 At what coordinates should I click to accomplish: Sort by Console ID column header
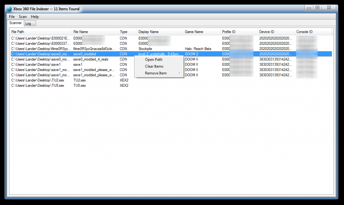pos(313,32)
